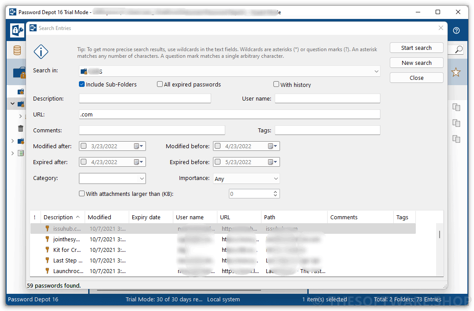Click the Close button in Search Entries
Screen dimensions: 474x311
pyautogui.click(x=416, y=78)
